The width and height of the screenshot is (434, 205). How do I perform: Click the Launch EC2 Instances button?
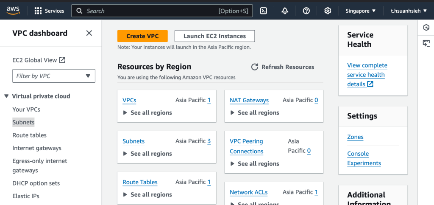(x=214, y=36)
